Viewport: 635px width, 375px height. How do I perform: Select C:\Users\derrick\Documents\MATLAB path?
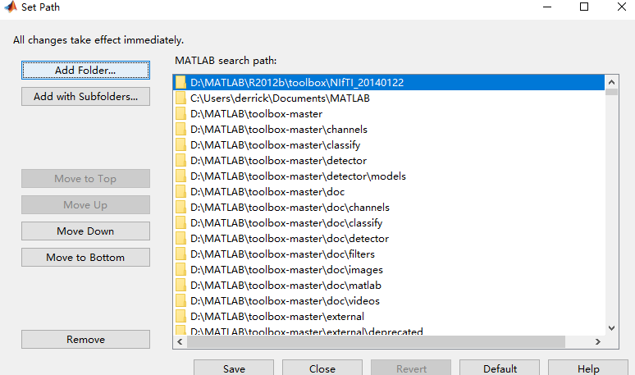(x=389, y=98)
